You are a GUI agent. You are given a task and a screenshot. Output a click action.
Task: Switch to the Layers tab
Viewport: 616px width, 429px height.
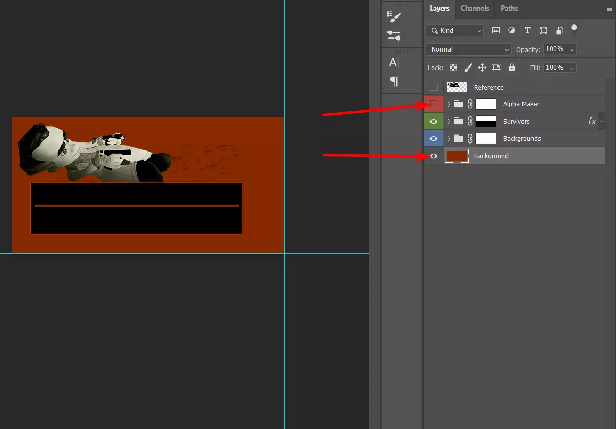[x=439, y=9]
